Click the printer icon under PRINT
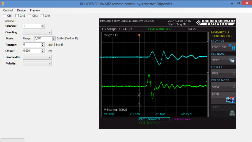 [x=232, y=113]
